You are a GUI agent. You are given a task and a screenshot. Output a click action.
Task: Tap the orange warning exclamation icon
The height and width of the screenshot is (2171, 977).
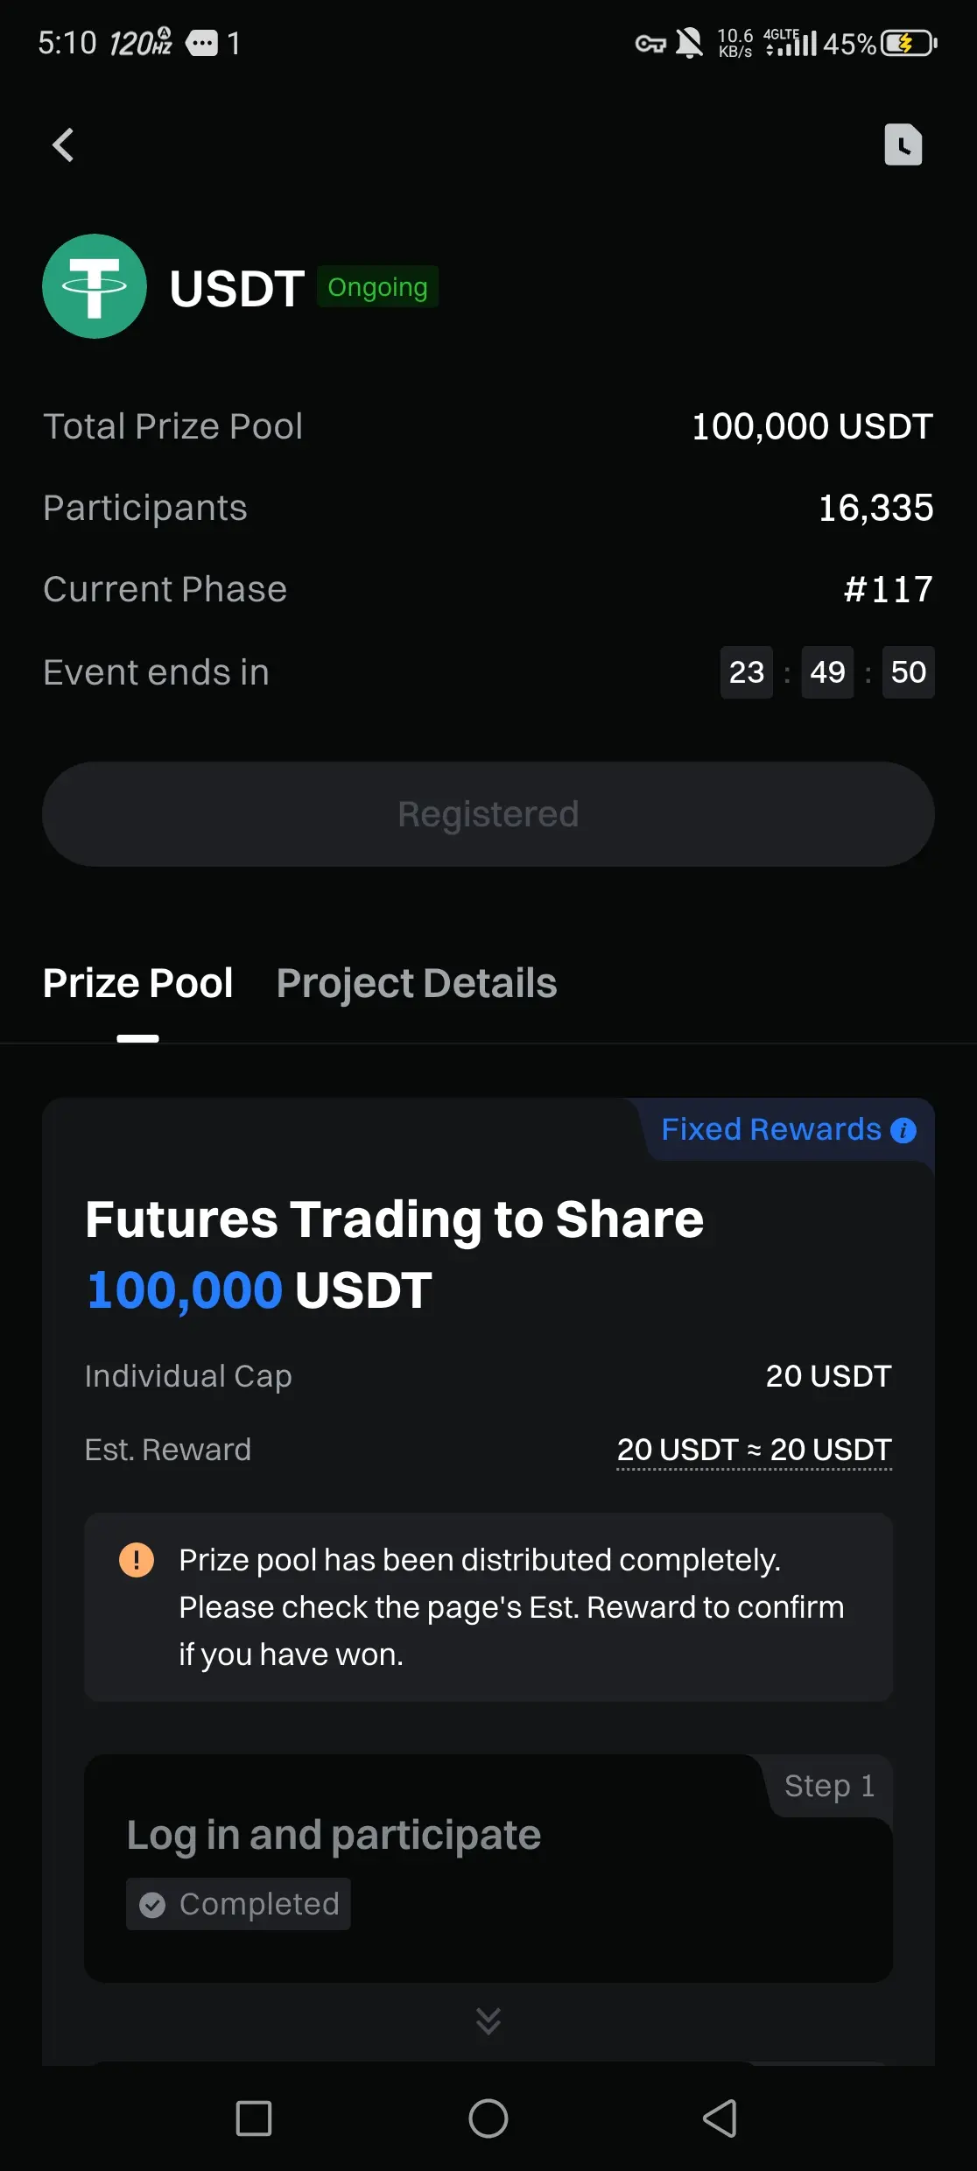pos(137,1560)
